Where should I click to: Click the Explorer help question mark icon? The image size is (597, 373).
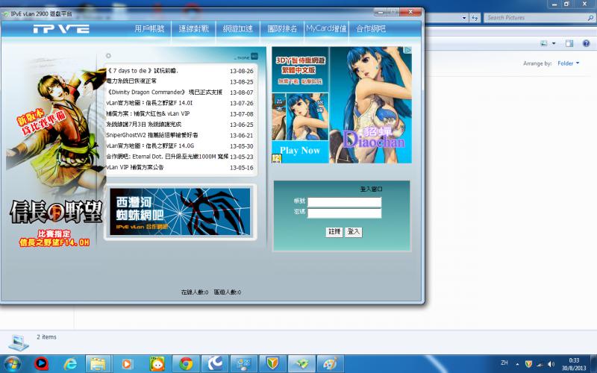pos(586,43)
